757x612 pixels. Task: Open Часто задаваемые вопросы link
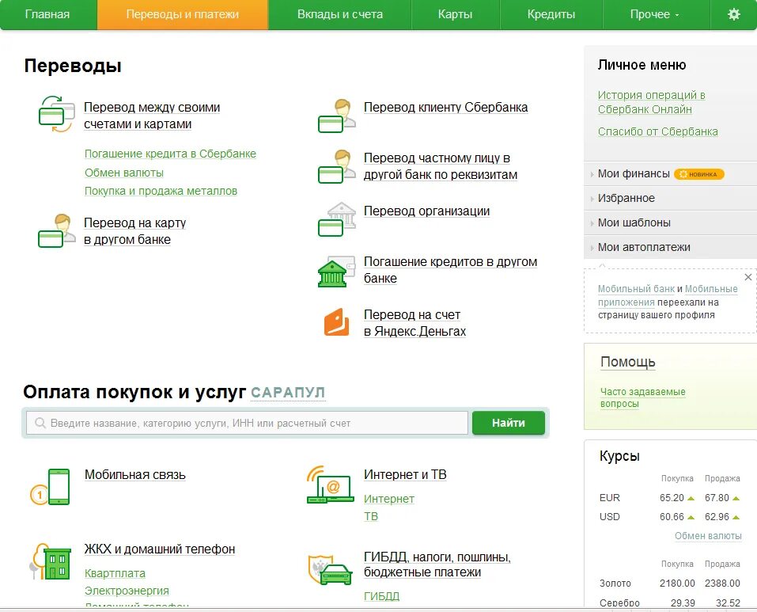pyautogui.click(x=642, y=397)
